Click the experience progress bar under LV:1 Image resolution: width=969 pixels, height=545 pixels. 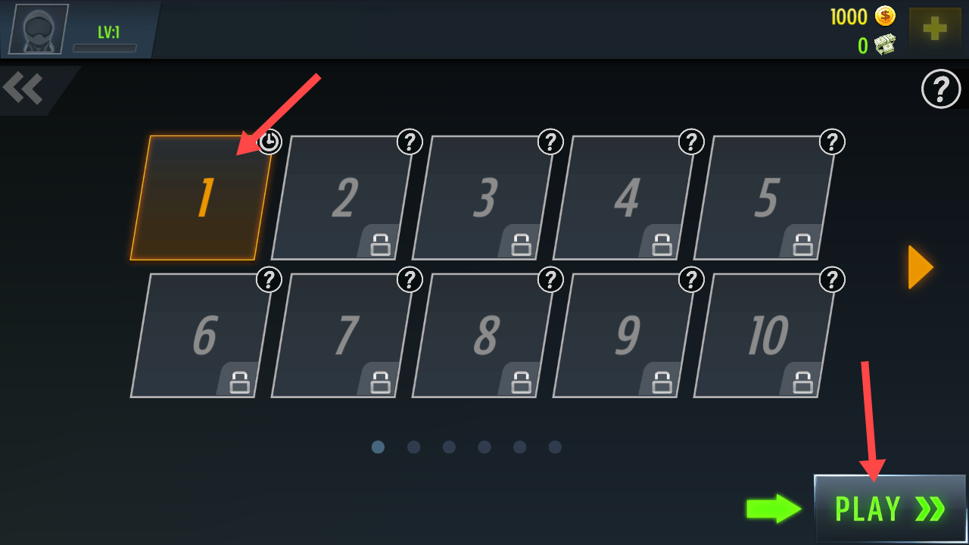104,48
